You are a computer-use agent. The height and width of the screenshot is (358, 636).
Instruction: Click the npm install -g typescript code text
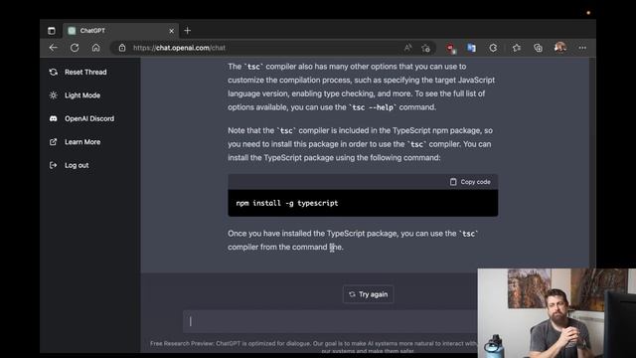pyautogui.click(x=287, y=203)
